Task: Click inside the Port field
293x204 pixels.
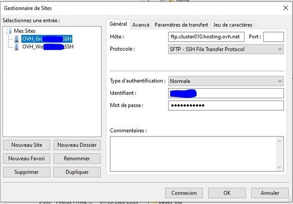Action: pyautogui.click(x=274, y=37)
